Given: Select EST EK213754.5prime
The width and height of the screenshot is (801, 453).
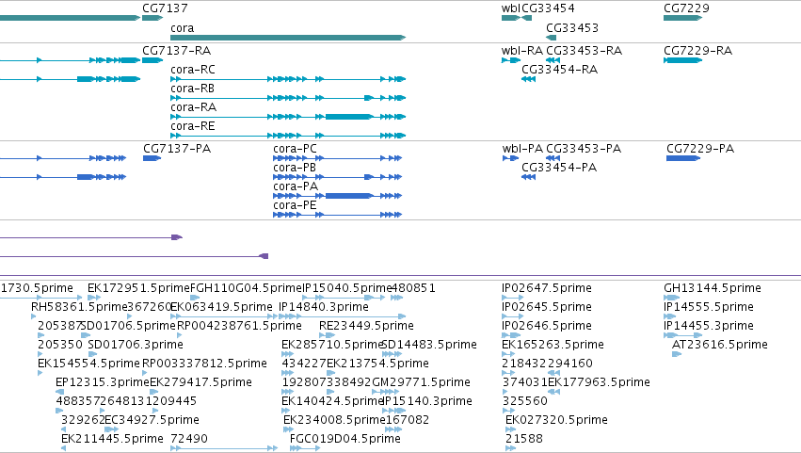Looking at the screenshot, I should point(377,364).
